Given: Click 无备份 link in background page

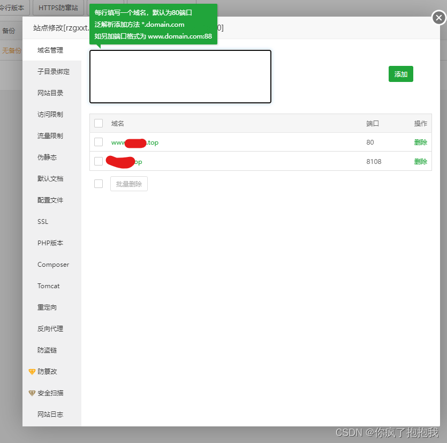Looking at the screenshot, I should 12,51.
